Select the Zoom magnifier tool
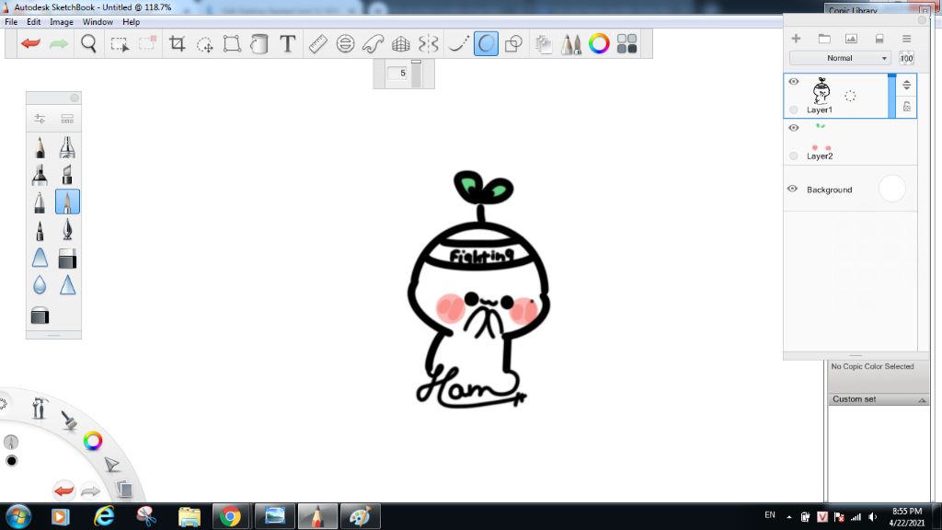 [89, 44]
